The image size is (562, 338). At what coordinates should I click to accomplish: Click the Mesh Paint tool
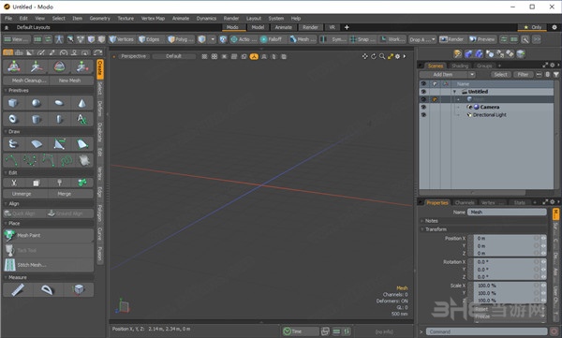pyautogui.click(x=49, y=236)
